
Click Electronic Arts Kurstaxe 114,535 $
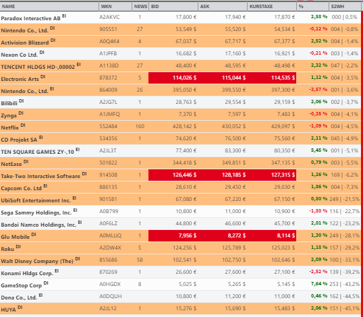click(x=283, y=78)
